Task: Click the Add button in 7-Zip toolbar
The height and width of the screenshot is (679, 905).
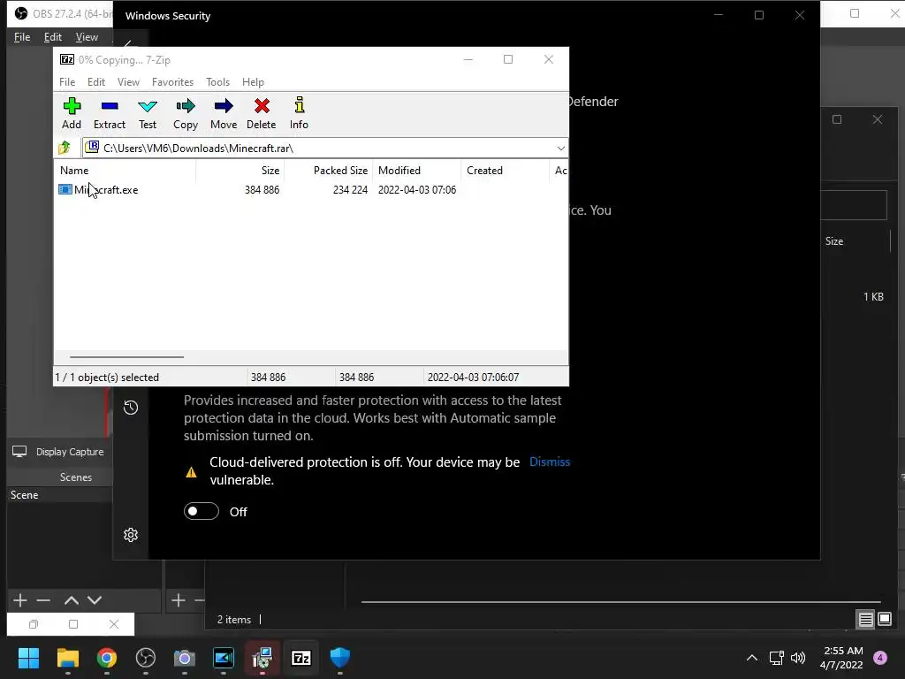Action: pyautogui.click(x=72, y=114)
